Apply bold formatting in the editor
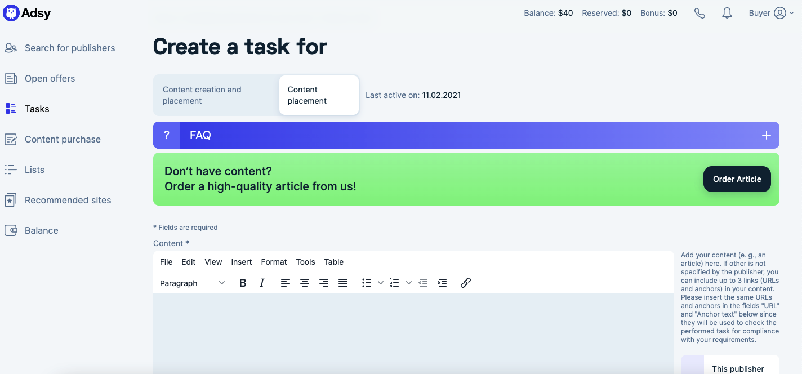The width and height of the screenshot is (802, 374). [x=243, y=283]
